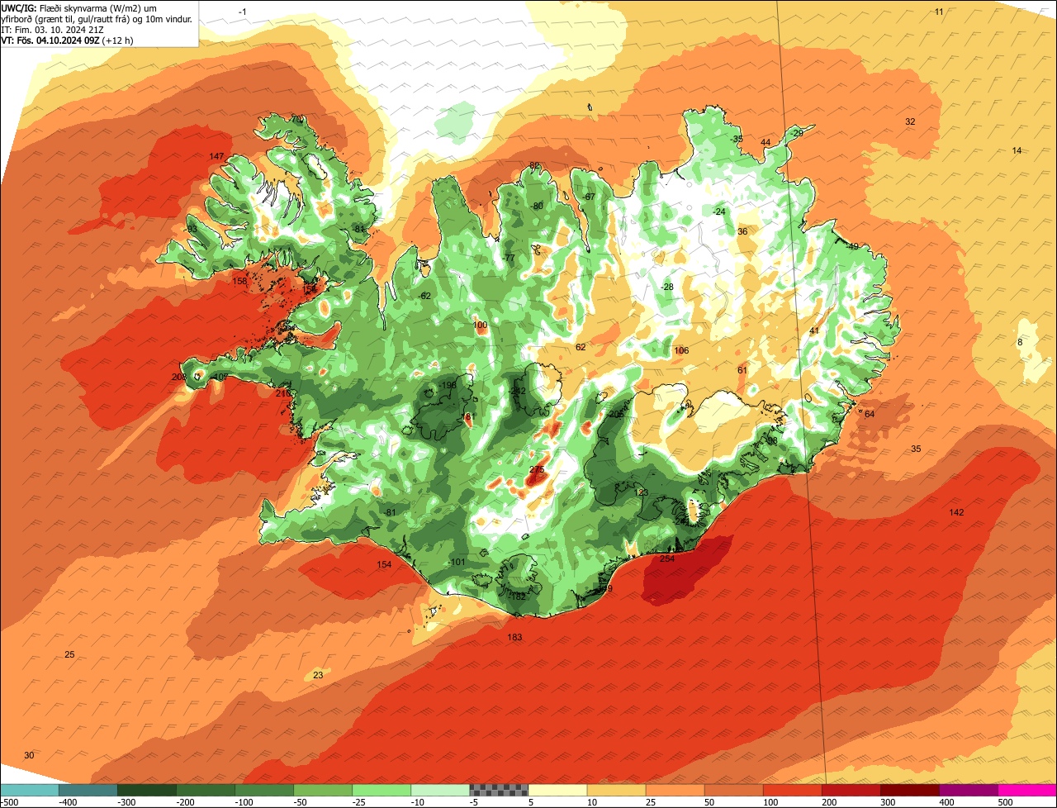Click the value -1 at the top

(x=242, y=12)
